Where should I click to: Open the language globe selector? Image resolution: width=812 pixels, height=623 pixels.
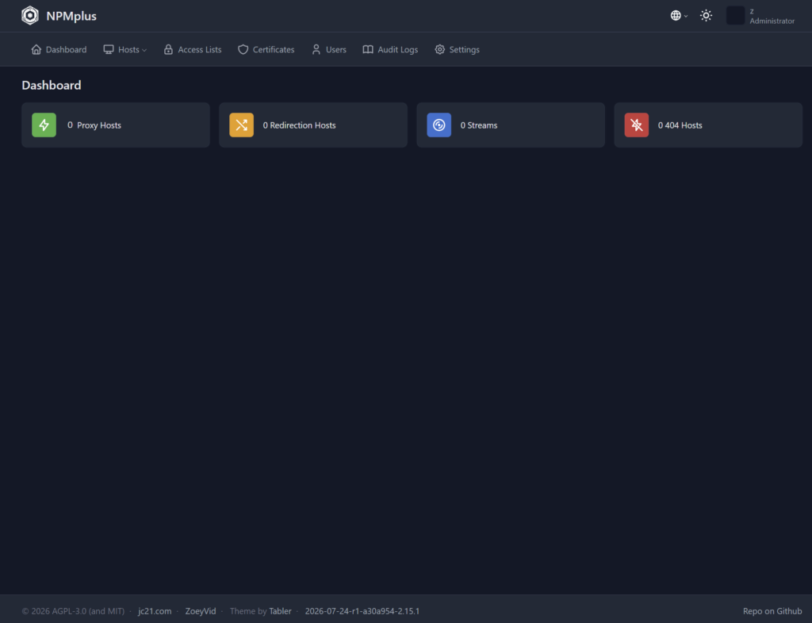(x=679, y=16)
